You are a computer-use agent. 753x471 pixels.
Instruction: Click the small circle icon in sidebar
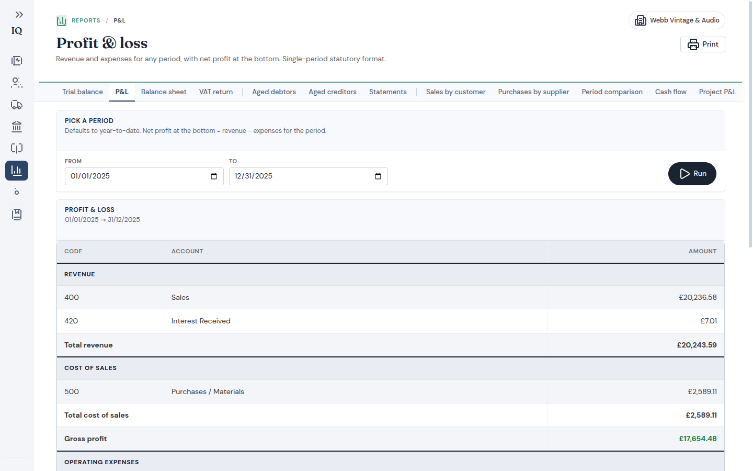[x=17, y=192]
